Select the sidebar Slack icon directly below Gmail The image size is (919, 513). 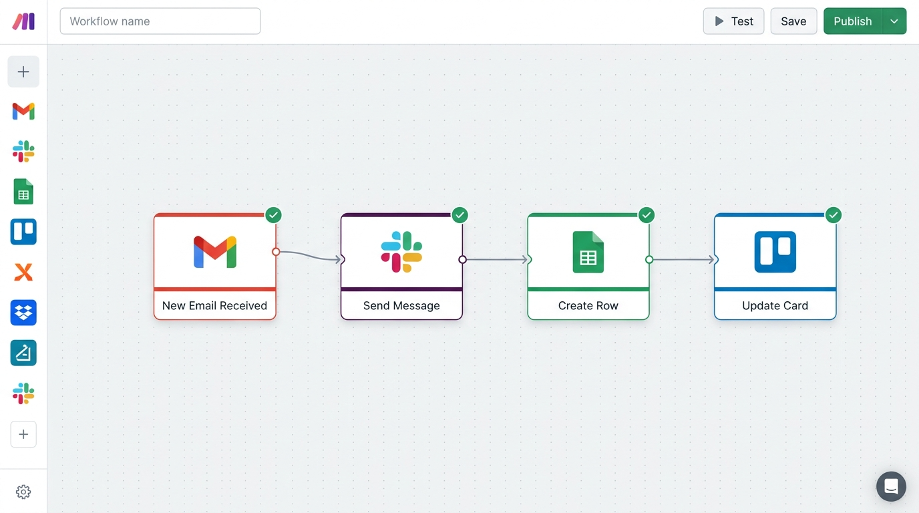[23, 152]
